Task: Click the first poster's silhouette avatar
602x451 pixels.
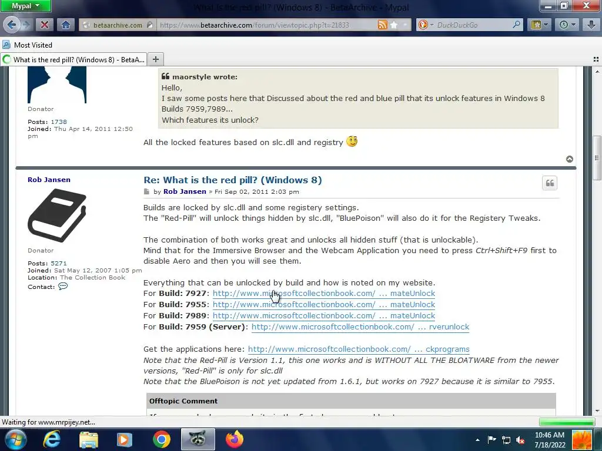Action: (57, 85)
